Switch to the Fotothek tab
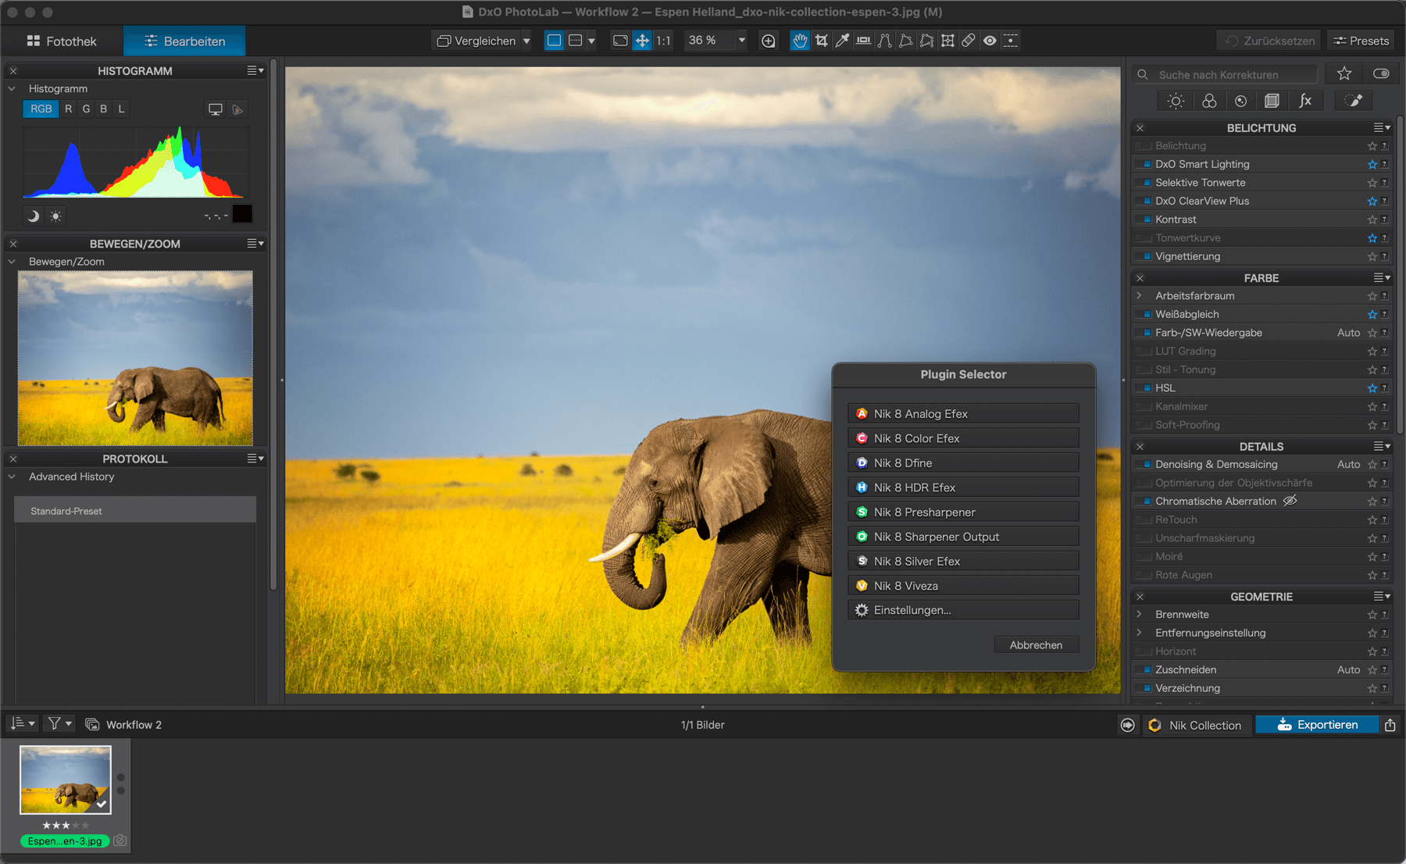 pyautogui.click(x=62, y=41)
